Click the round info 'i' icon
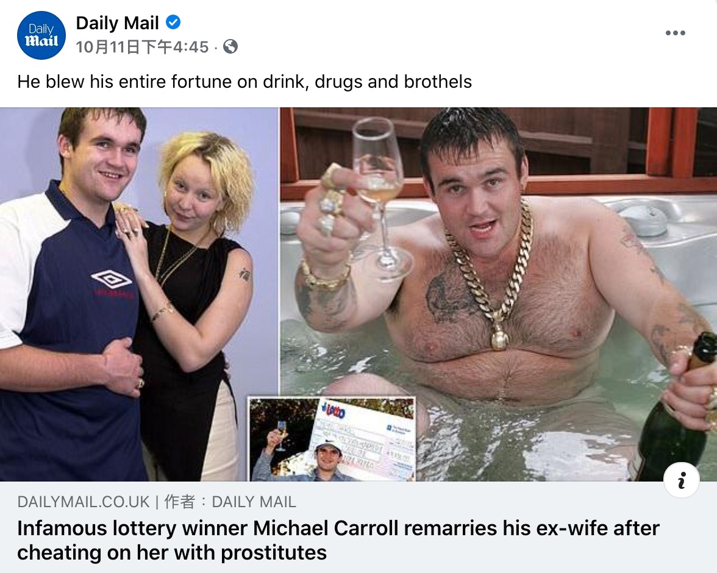Image resolution: width=717 pixels, height=573 pixels. pyautogui.click(x=682, y=480)
